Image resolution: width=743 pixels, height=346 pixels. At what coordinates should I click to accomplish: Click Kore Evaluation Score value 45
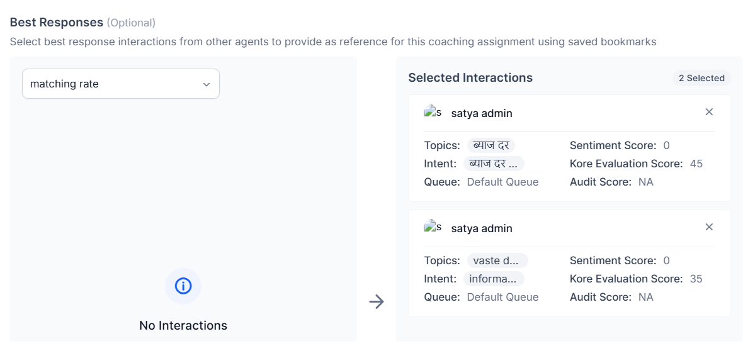pos(696,164)
